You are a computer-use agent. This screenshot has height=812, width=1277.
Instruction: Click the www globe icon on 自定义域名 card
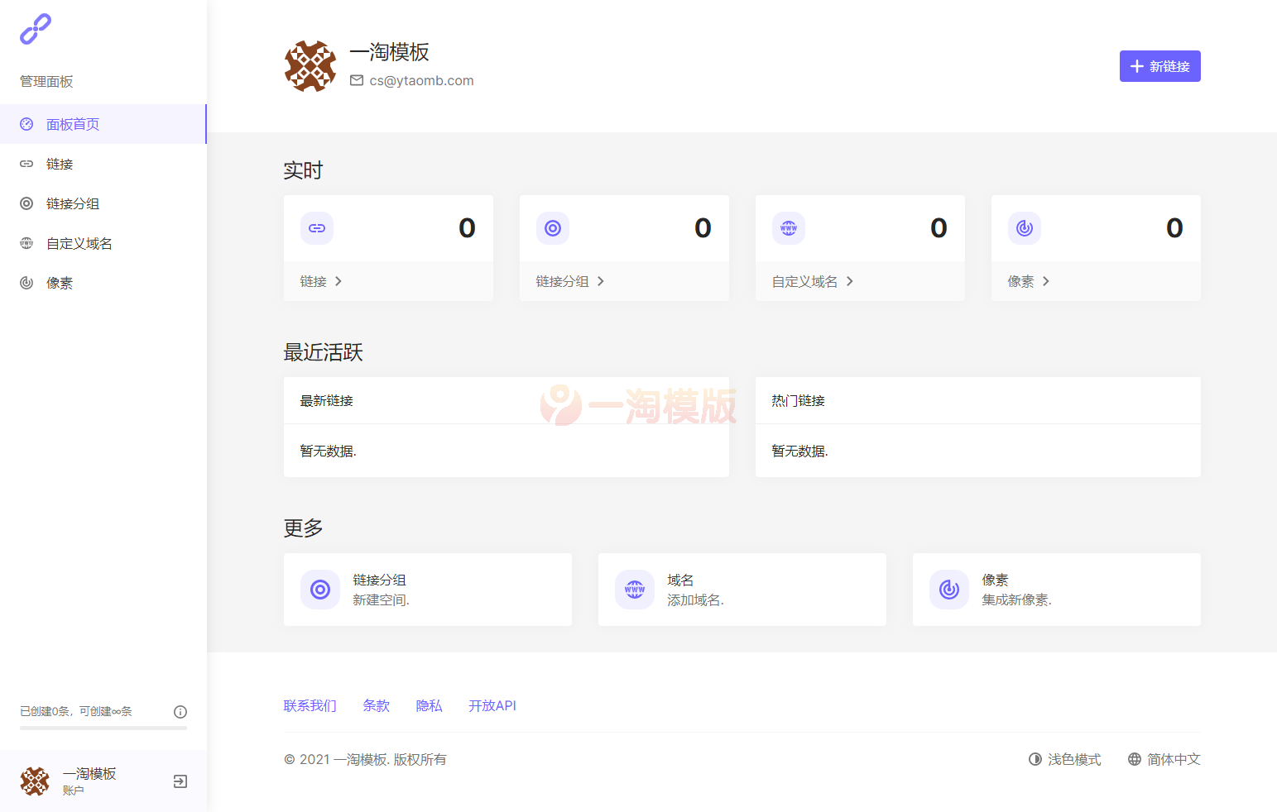point(788,228)
